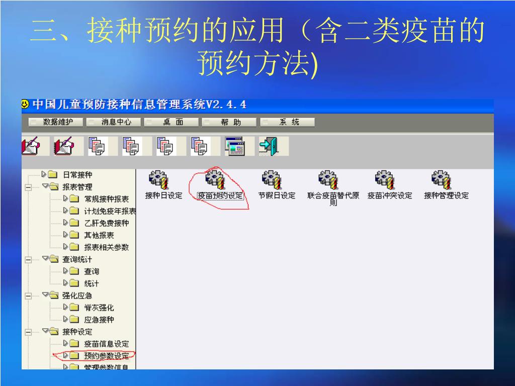The image size is (515, 386).
Task: Click the red notebook icon beside the document icons
Action: click(x=64, y=146)
